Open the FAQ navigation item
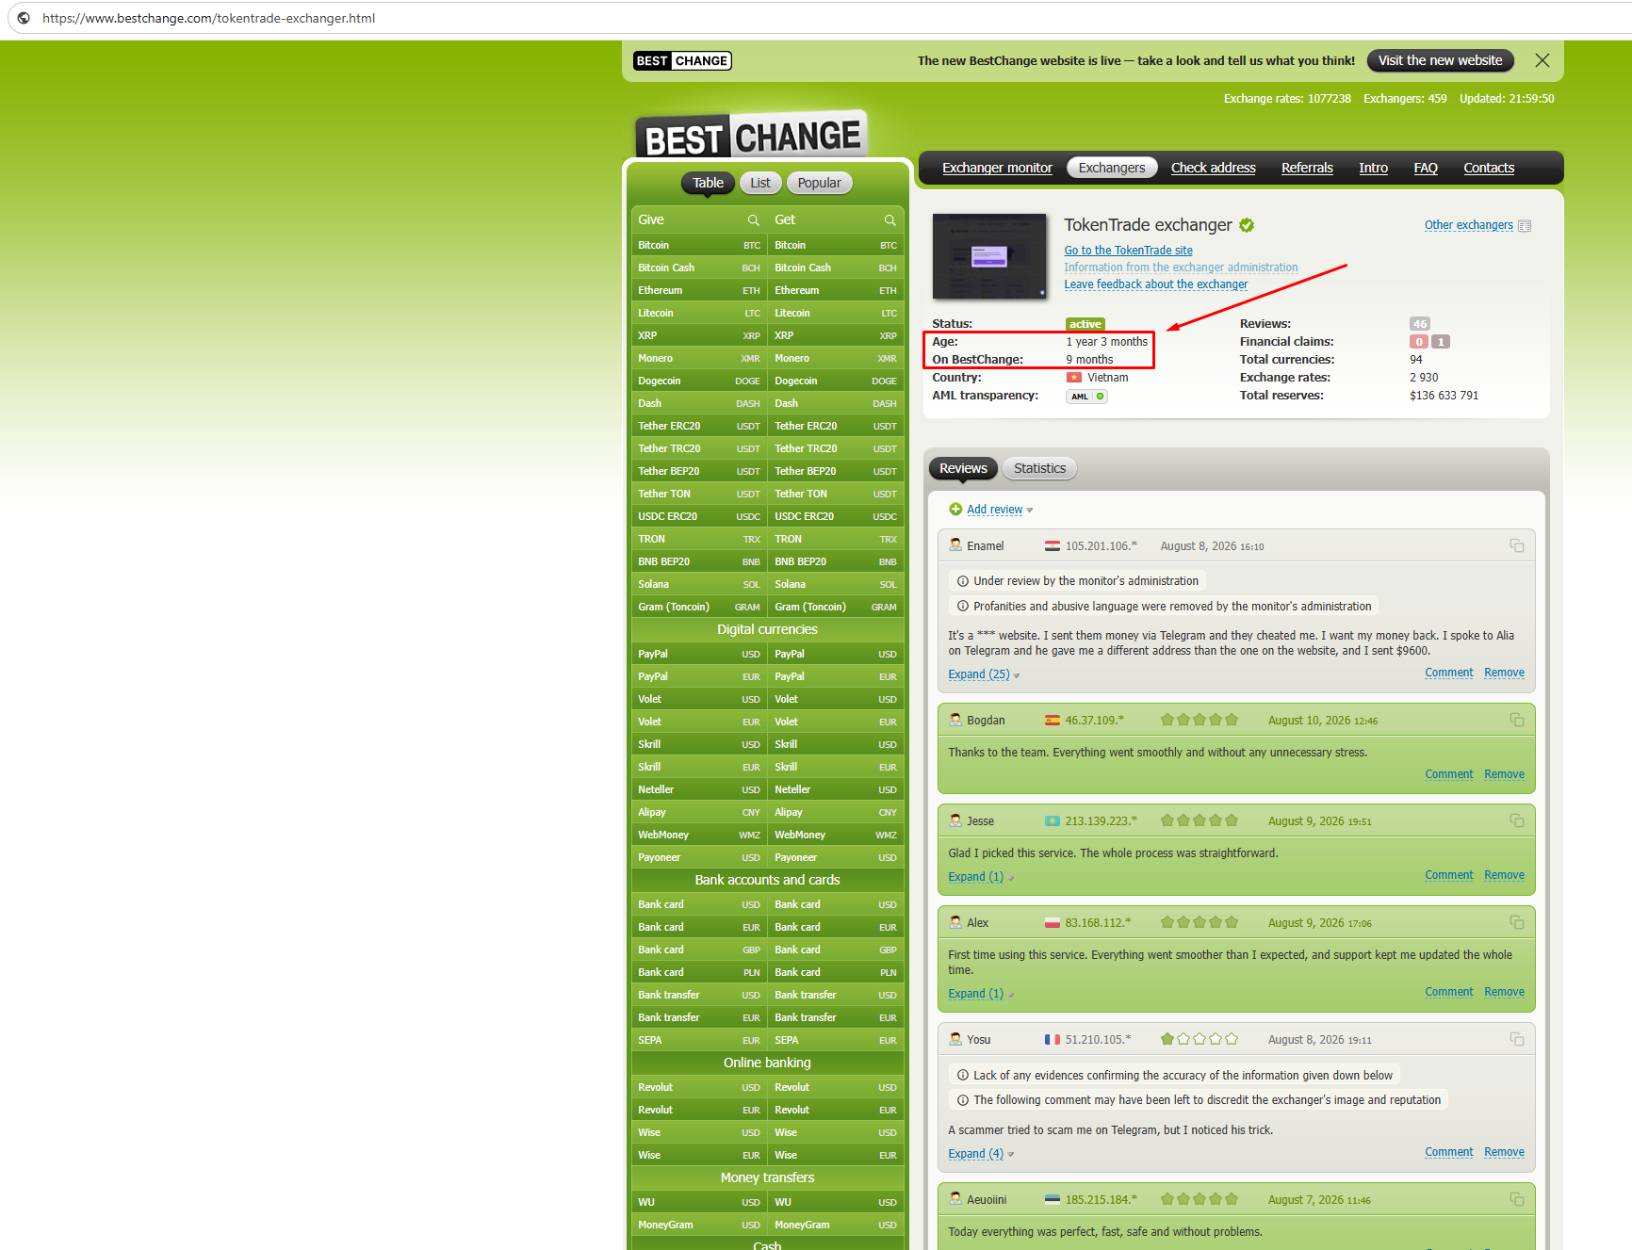The height and width of the screenshot is (1250, 1632). pos(1426,168)
